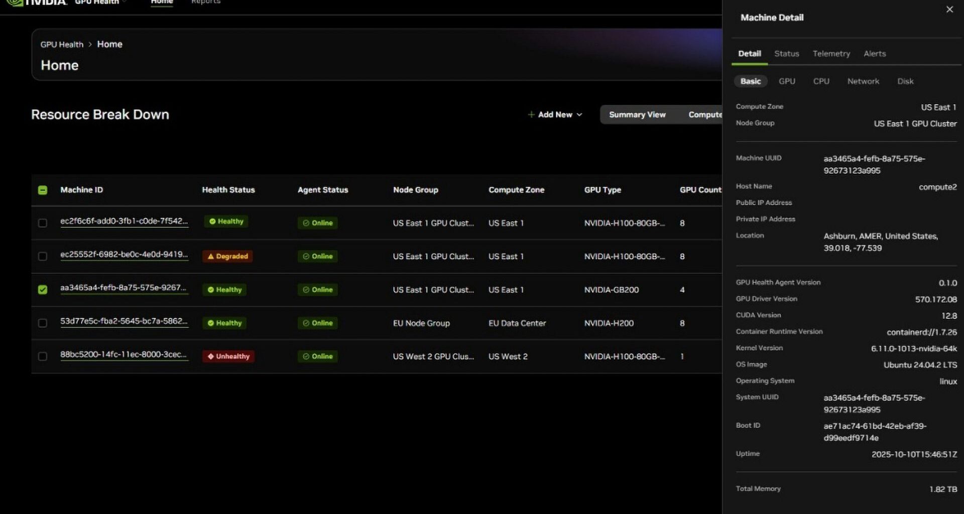Check the ec25552f machine row checkbox
Viewport: 964px width, 514px height.
(x=43, y=256)
